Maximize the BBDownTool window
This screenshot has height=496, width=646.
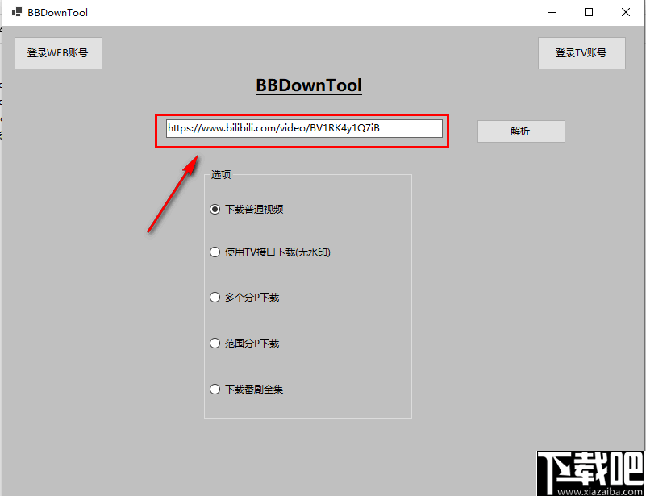click(x=589, y=12)
